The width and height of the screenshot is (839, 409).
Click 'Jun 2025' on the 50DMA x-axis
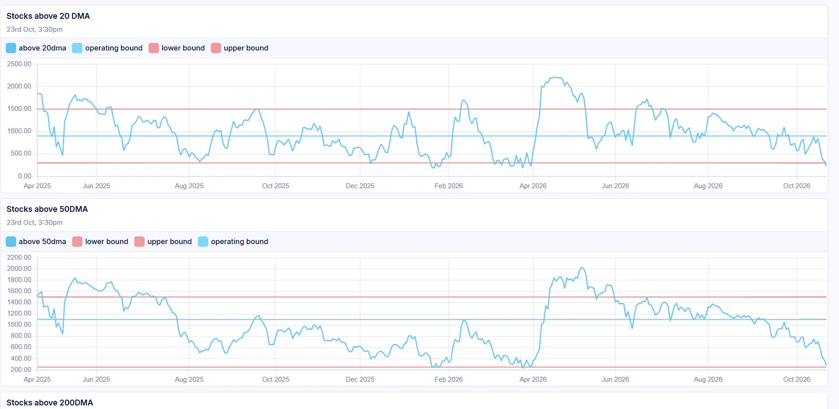(96, 379)
